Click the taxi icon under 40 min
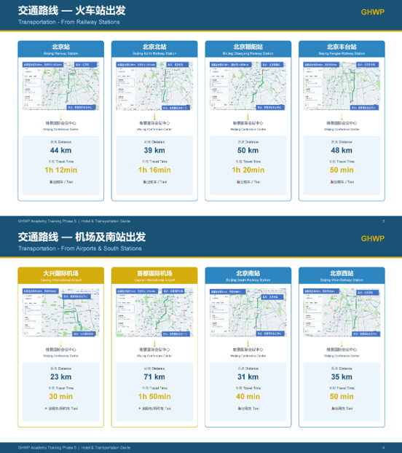Image resolution: width=402 pixels, height=453 pixels. 240,409
